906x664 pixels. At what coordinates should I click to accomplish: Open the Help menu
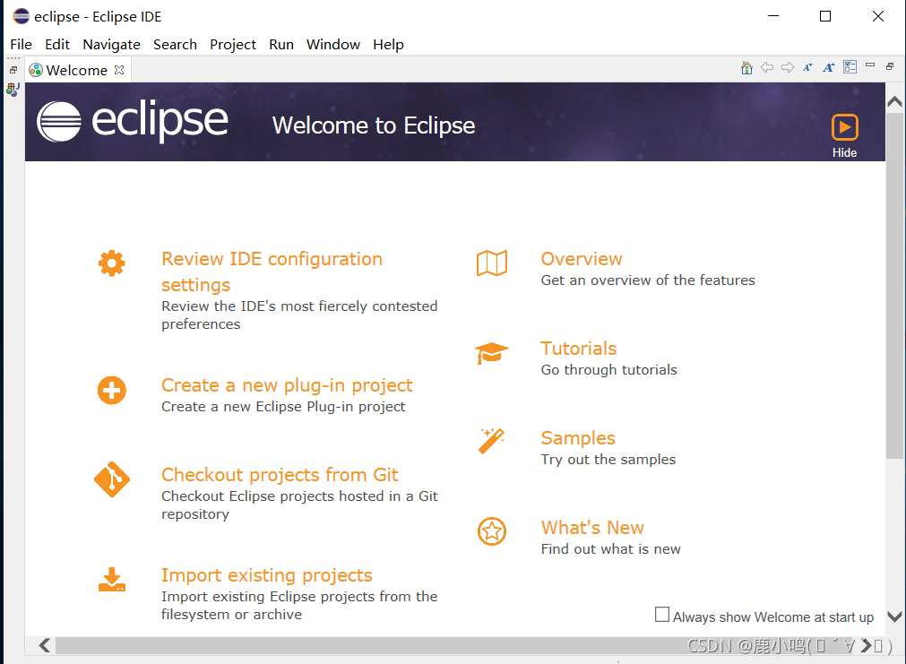click(388, 45)
